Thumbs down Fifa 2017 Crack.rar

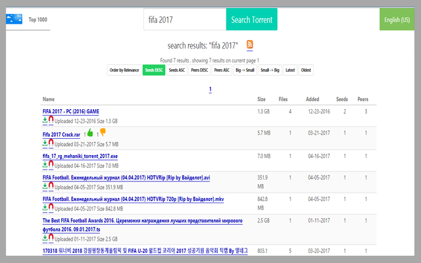(103, 133)
